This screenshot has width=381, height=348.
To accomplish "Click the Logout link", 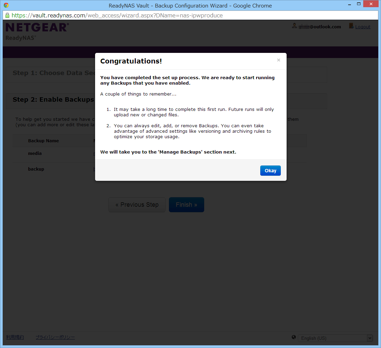I will click(x=363, y=27).
